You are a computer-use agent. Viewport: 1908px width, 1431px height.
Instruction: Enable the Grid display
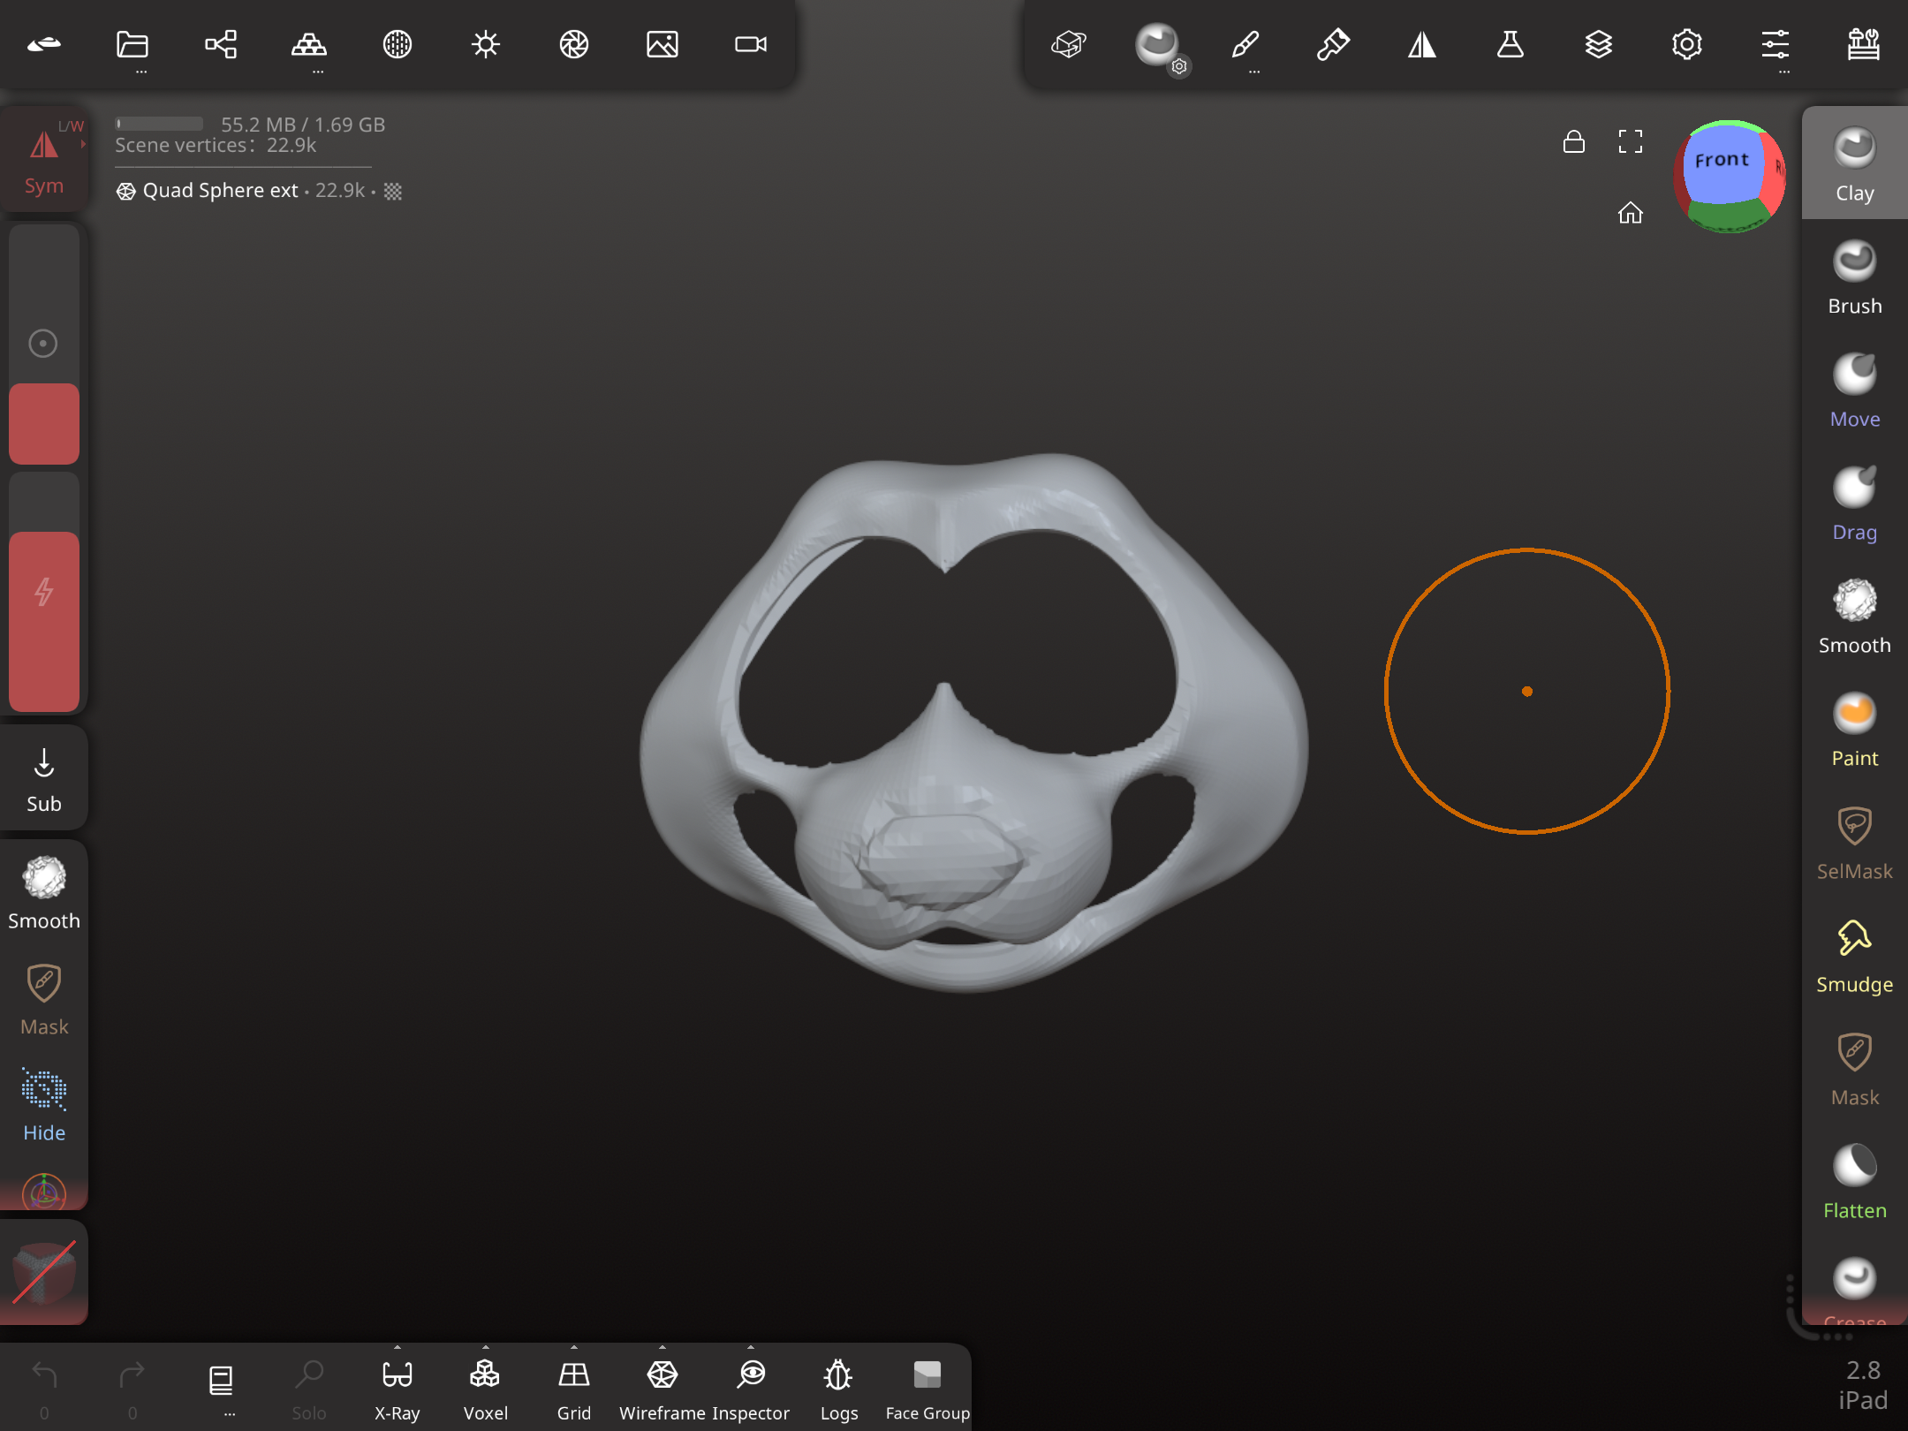coord(574,1389)
